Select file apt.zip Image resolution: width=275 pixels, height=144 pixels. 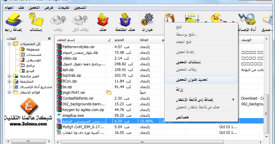point(68,70)
